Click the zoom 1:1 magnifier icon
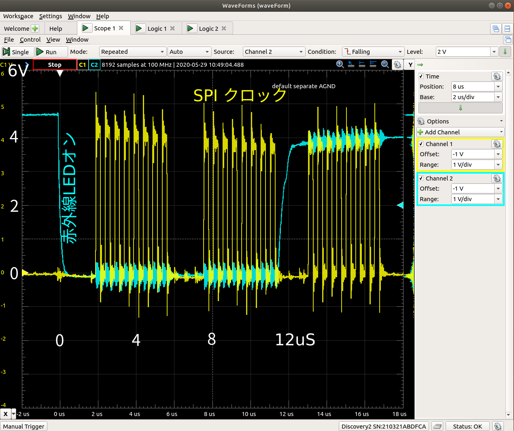The height and width of the screenshot is (431, 514). point(340,64)
